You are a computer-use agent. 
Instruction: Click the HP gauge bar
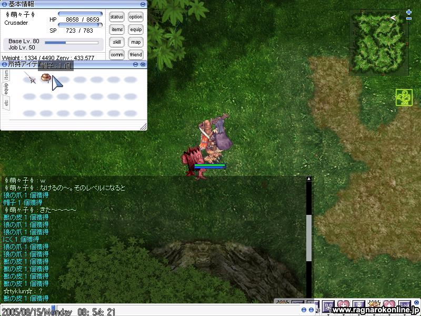(x=80, y=14)
